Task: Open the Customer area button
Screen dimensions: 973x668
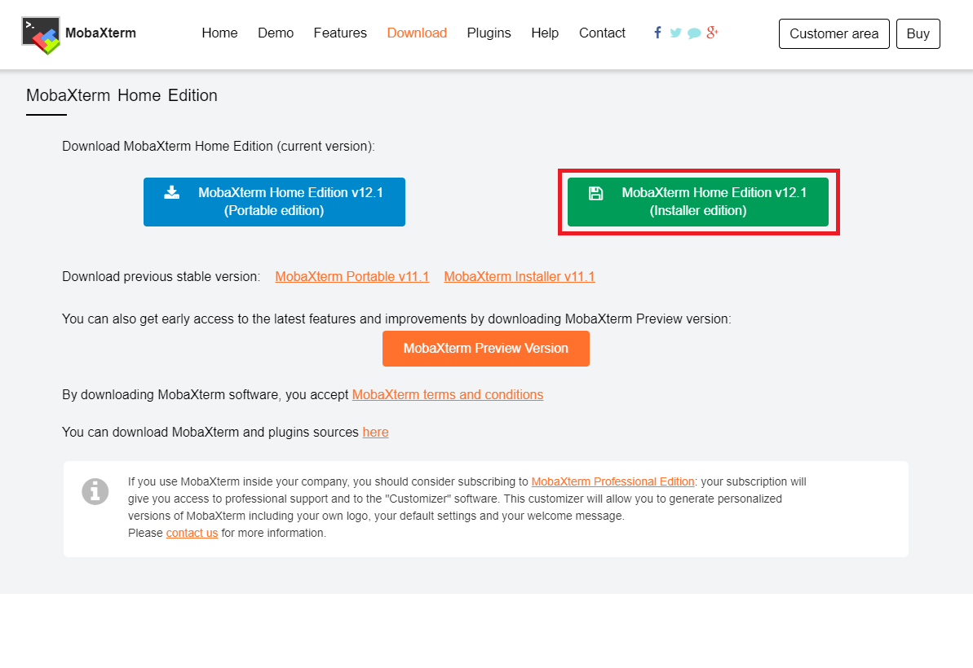Action: [x=834, y=33]
